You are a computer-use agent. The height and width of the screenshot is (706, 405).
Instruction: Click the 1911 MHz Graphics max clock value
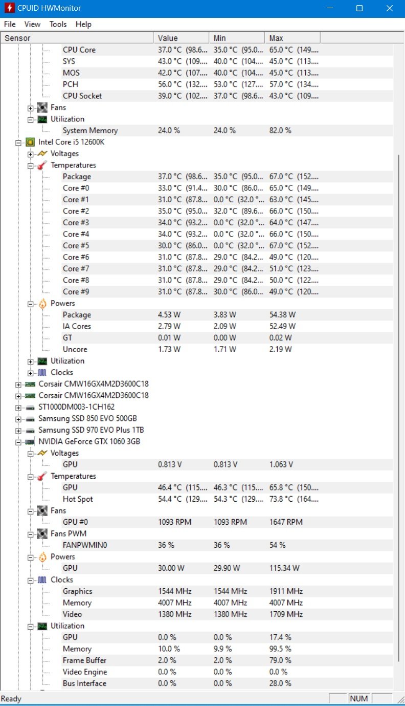(x=286, y=591)
